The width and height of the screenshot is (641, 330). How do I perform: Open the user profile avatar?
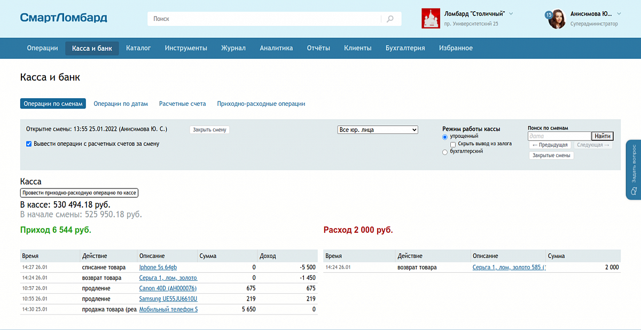[557, 19]
